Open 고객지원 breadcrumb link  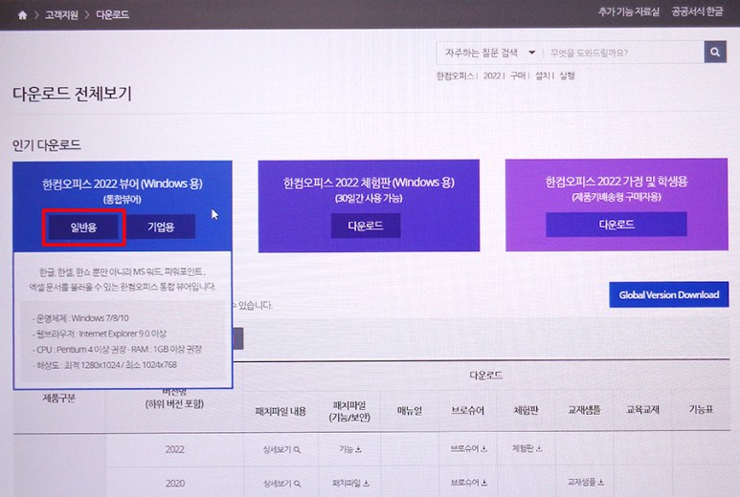coord(61,15)
